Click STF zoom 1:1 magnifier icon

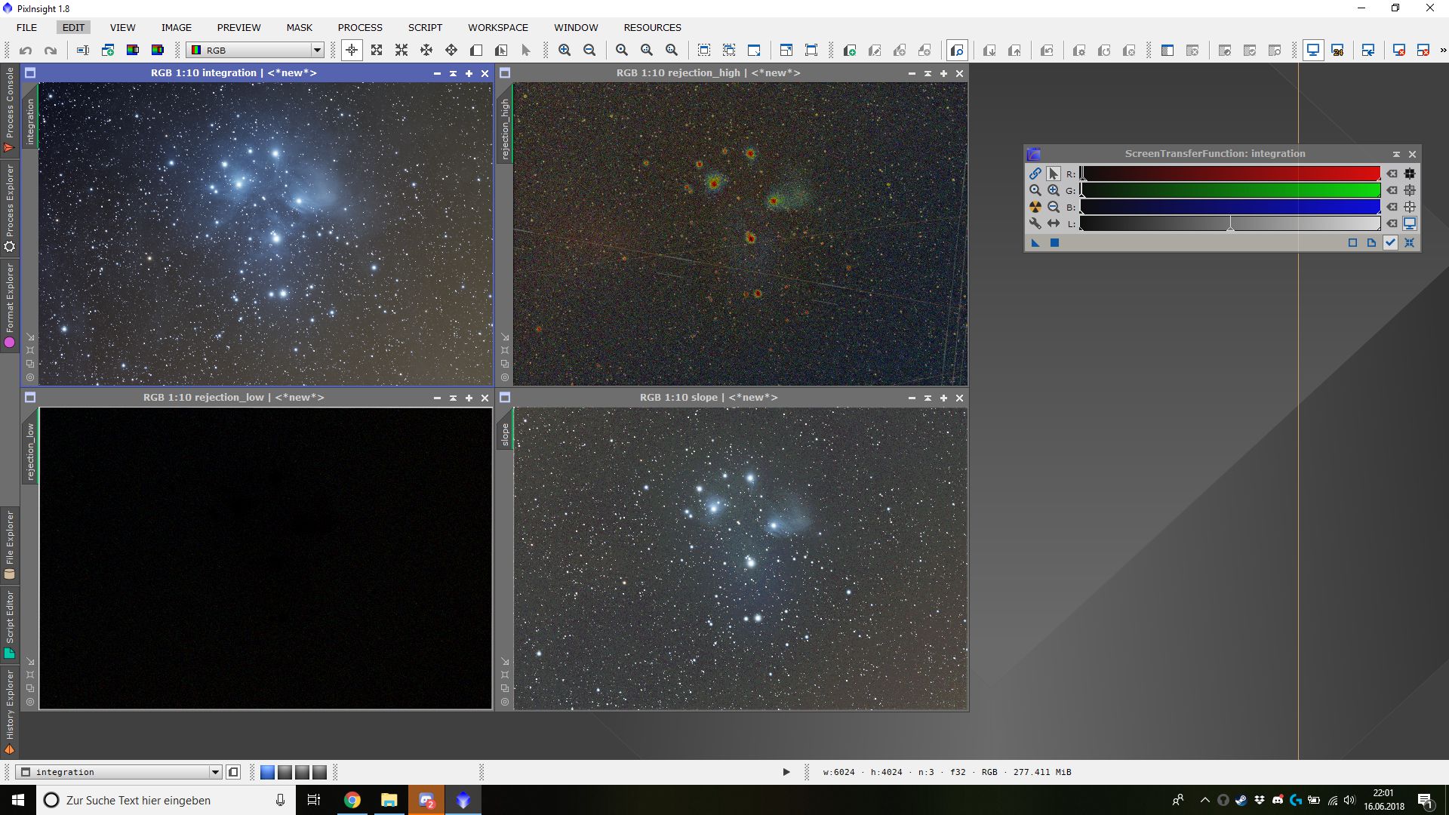pos(1035,190)
